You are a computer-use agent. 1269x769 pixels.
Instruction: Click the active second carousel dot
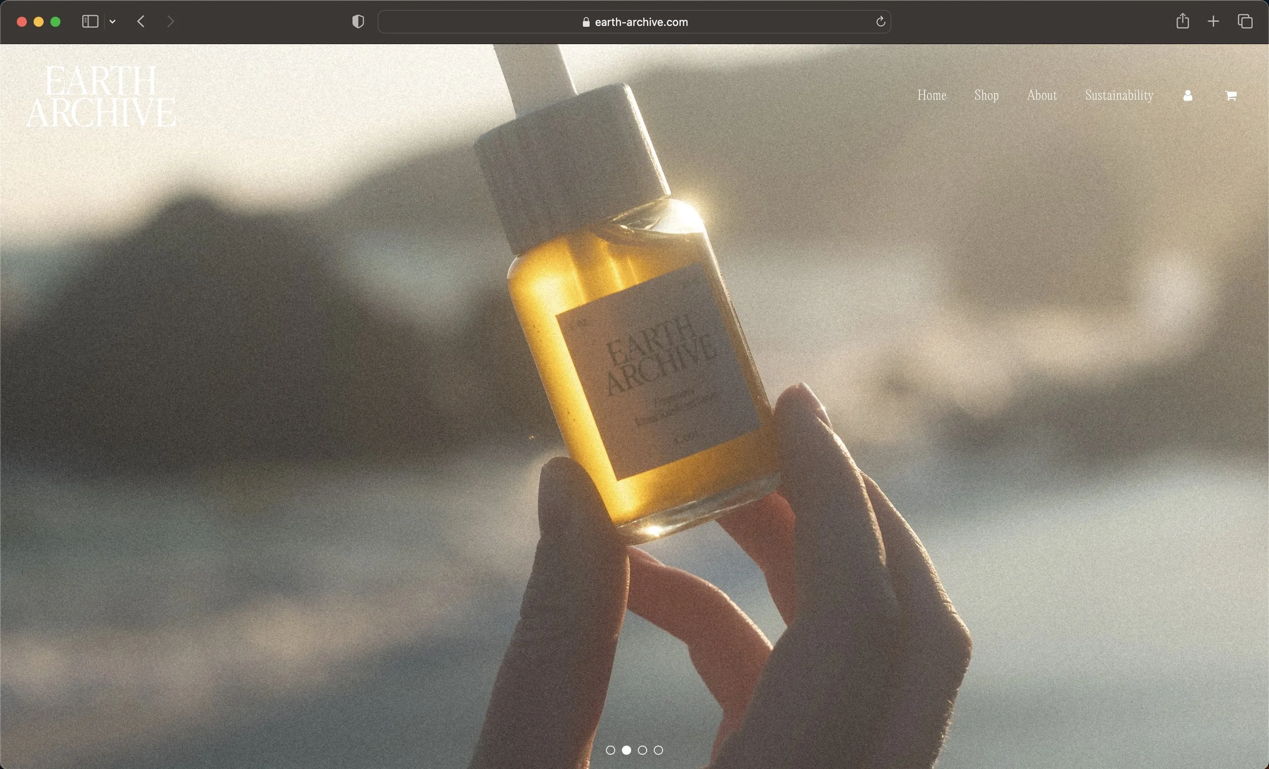coord(626,750)
